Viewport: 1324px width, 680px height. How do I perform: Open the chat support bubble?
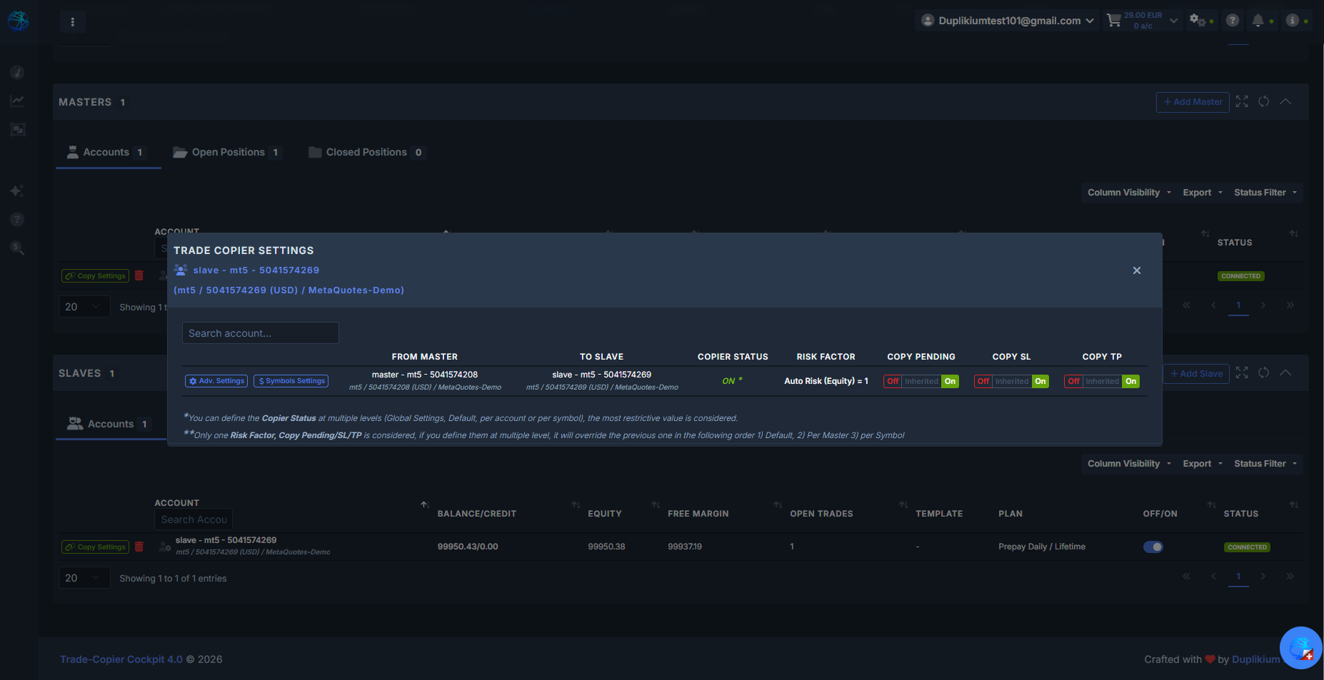[1301, 648]
